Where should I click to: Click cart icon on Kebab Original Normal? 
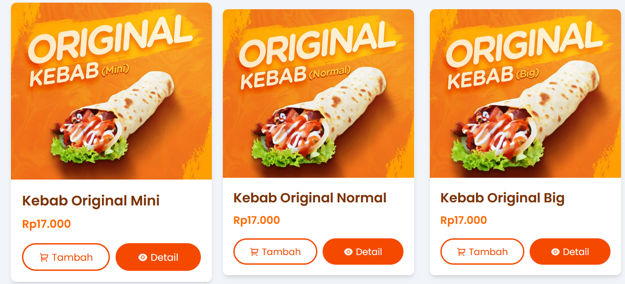pos(254,252)
